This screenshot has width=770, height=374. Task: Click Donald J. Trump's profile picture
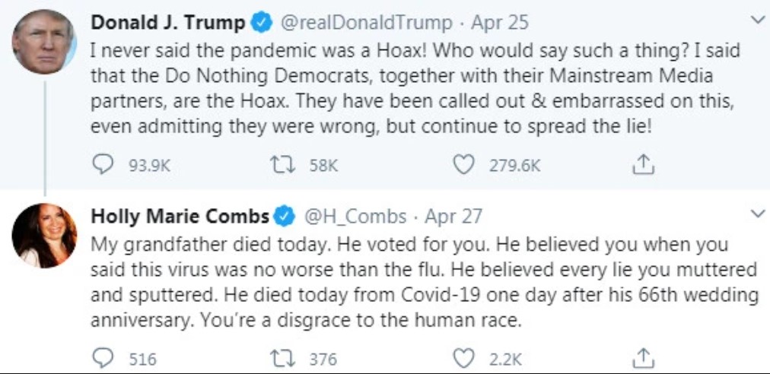coord(43,43)
